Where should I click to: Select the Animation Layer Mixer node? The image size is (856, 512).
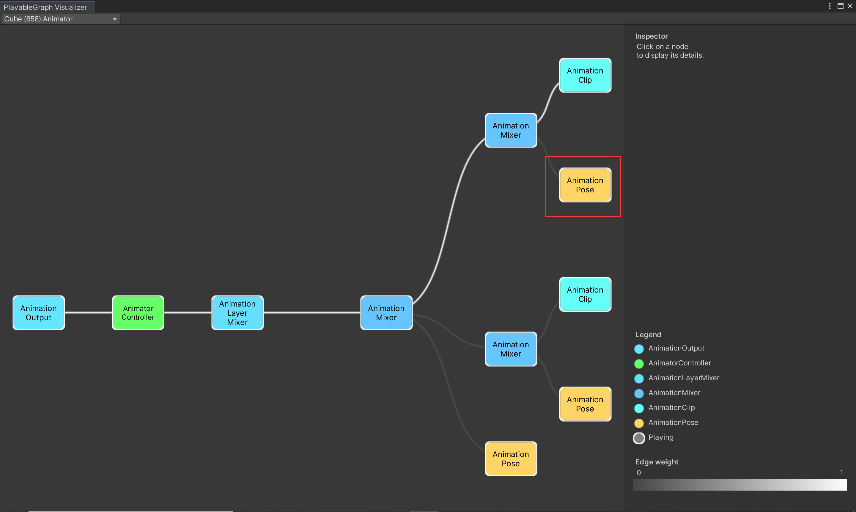237,312
